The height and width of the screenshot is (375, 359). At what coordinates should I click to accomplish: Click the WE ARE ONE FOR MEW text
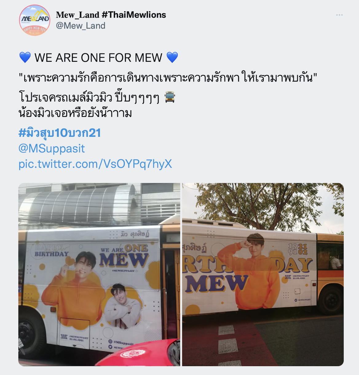pyautogui.click(x=98, y=58)
